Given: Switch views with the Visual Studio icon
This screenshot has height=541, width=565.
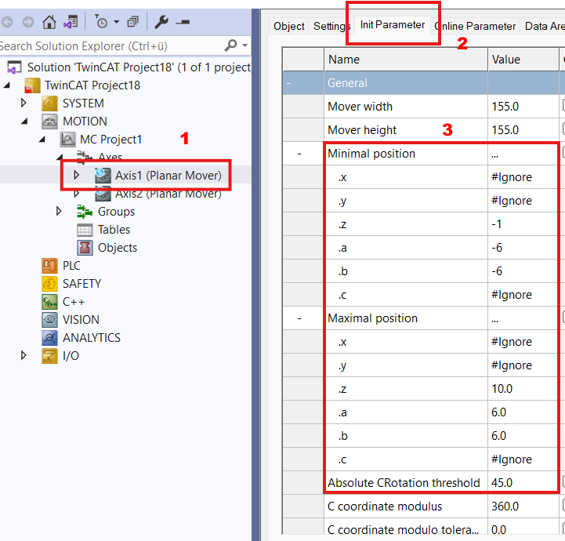Looking at the screenshot, I should (71, 22).
